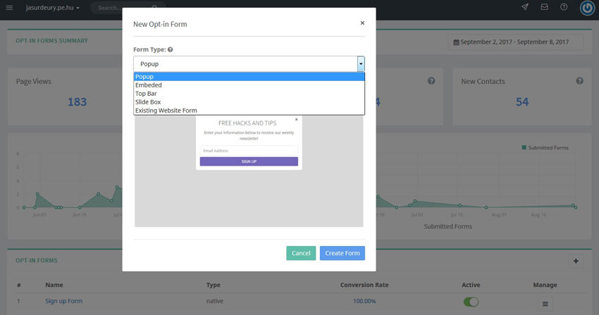599x315 pixels.
Task: Click the power button profile icon
Action: [x=587, y=8]
